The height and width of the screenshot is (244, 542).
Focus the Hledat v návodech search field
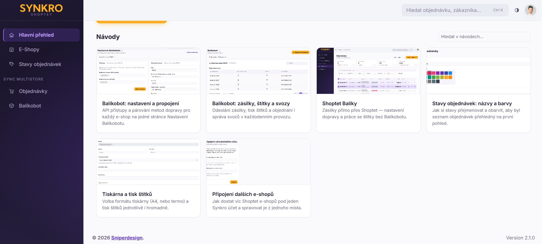click(484, 37)
